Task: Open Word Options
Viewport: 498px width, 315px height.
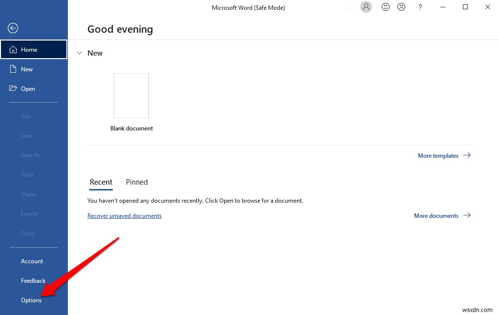Action: 31,300
